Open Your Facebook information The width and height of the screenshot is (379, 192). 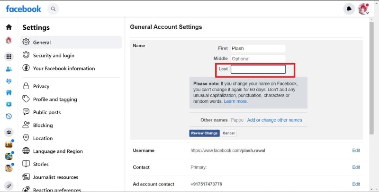(x=71, y=68)
